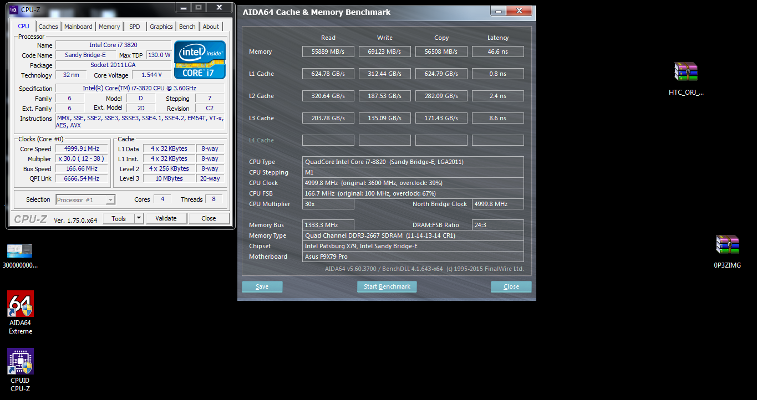This screenshot has height=400, width=757.
Task: Switch to the Graphics tab
Action: [161, 27]
